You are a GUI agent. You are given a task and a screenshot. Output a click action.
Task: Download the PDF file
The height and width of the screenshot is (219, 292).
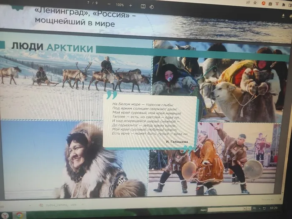pyautogui.click(x=283, y=16)
